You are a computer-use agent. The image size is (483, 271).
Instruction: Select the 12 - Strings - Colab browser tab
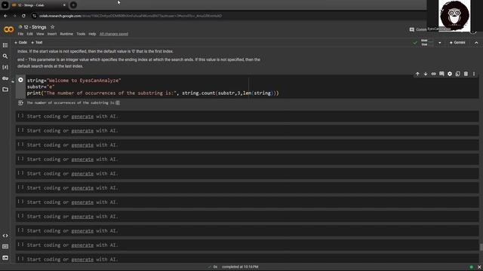(38, 5)
